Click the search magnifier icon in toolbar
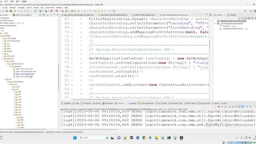This screenshot has height=144, width=256. pos(245,11)
